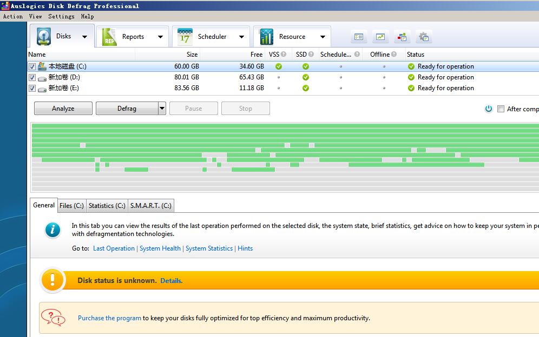The width and height of the screenshot is (539, 337).
Task: Click the D: drive disk icon
Action: (42, 79)
